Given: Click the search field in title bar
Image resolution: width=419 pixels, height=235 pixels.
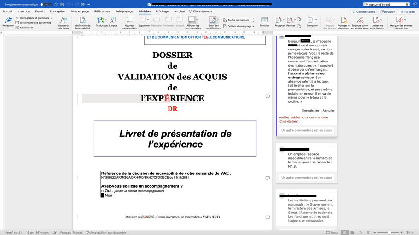Looking at the screenshot, I should pos(387,4).
